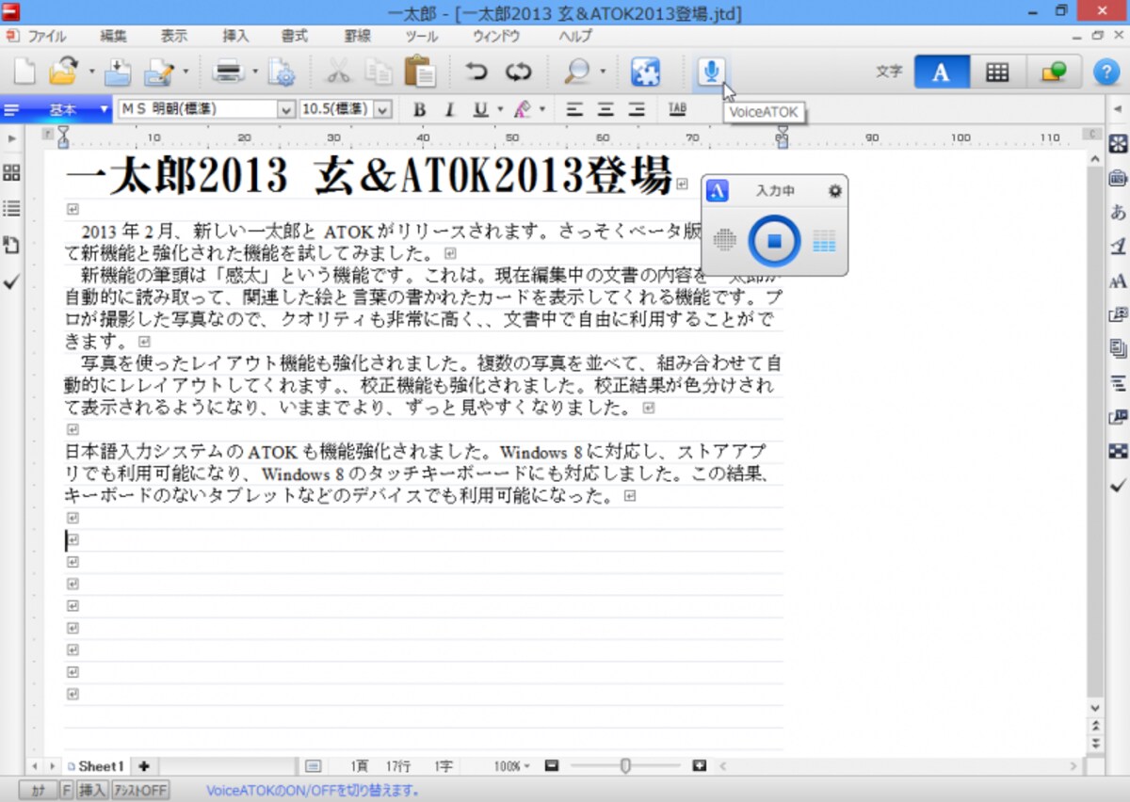Click the あ icon in the right palette
This screenshot has width=1130, height=802.
point(1118,211)
